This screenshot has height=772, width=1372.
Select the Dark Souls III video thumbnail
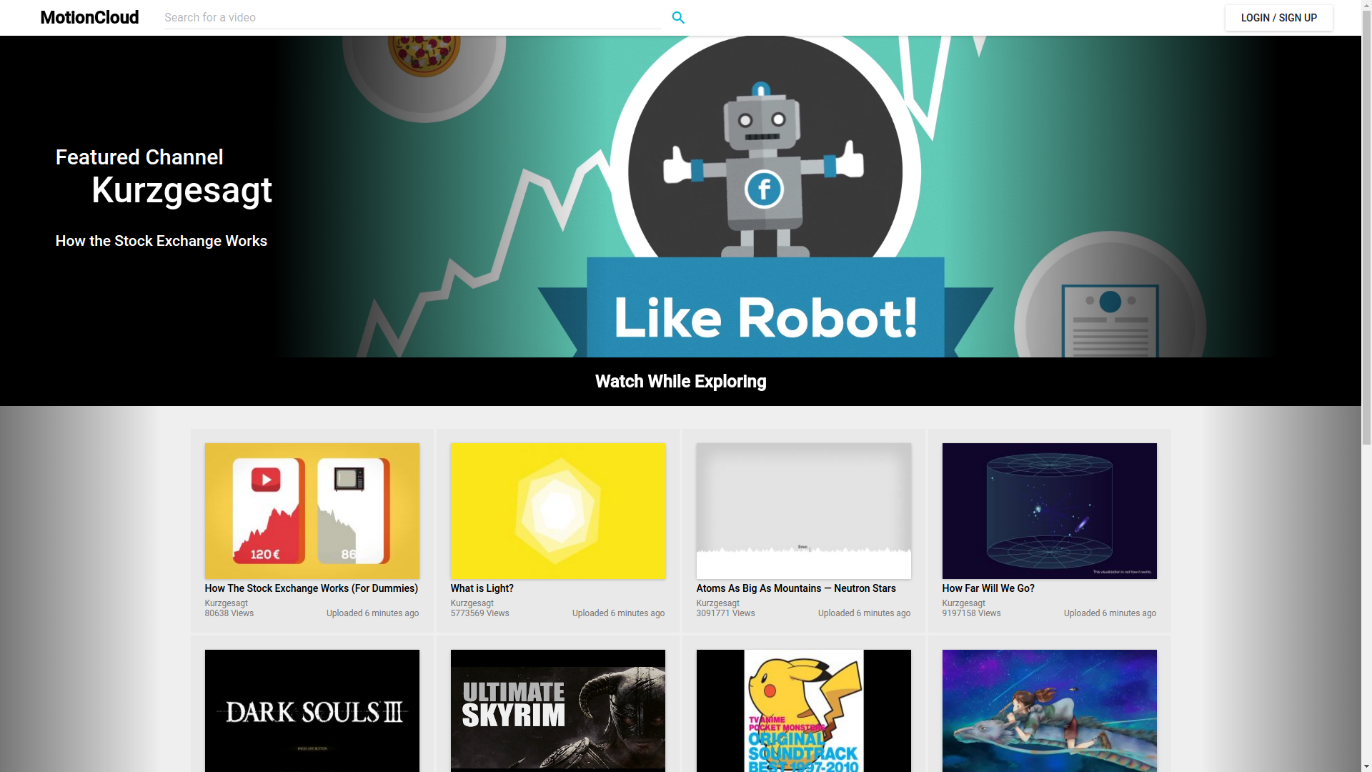coord(312,711)
